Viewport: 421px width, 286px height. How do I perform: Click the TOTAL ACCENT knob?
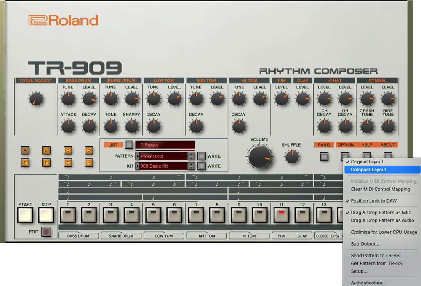[36, 99]
